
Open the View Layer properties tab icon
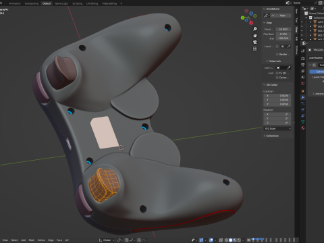[303, 71]
